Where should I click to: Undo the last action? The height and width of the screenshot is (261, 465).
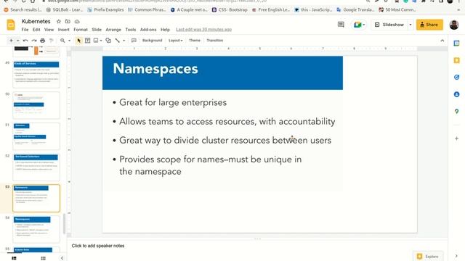click(25, 41)
